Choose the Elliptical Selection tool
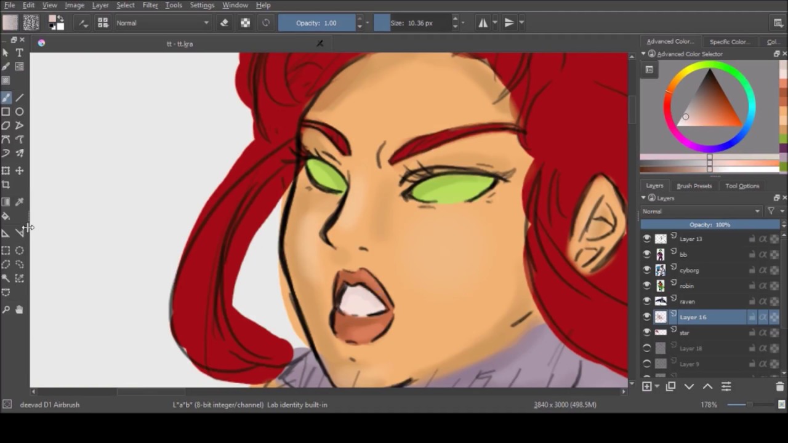Image resolution: width=788 pixels, height=443 pixels. (x=20, y=250)
